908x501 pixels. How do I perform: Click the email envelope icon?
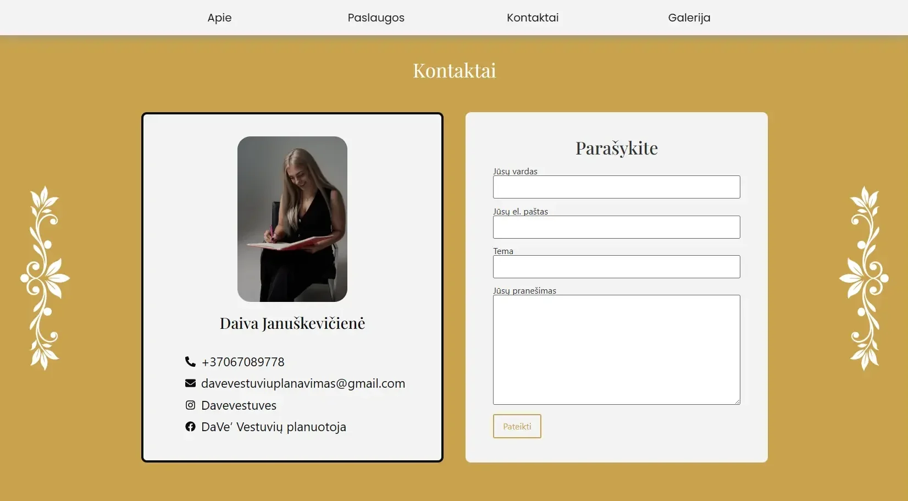(190, 383)
